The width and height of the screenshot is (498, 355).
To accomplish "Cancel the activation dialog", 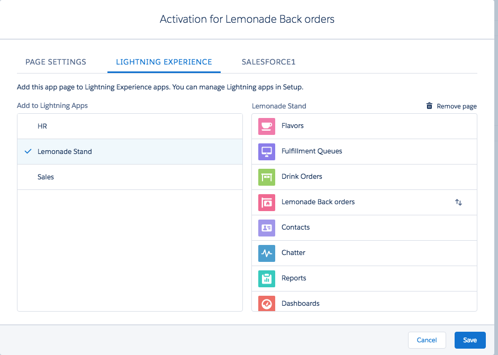I will coord(427,340).
